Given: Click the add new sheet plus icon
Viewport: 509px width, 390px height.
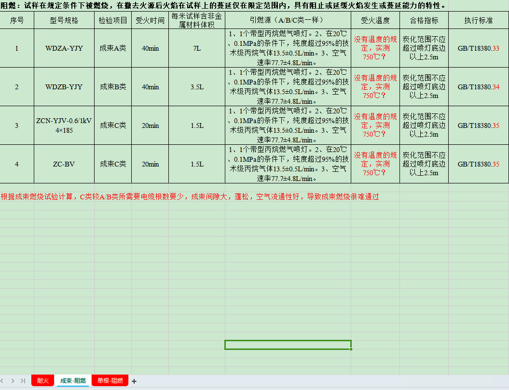Looking at the screenshot, I should point(134,381).
